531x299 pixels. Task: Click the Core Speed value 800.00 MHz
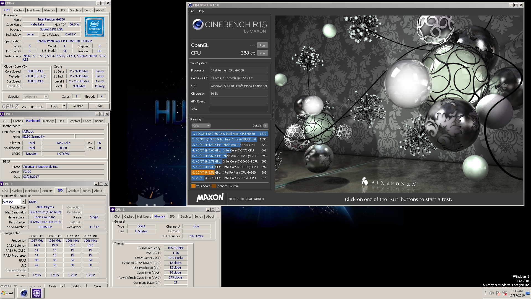tap(36, 71)
